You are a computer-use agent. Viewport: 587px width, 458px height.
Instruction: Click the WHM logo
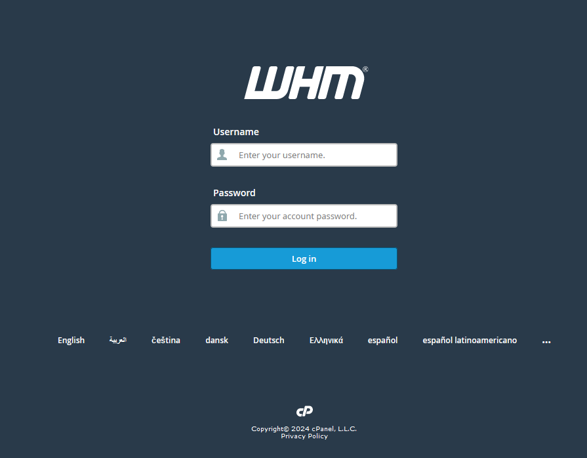(306, 83)
